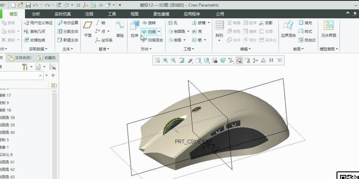Switch to the 实时仿真 ribbon tab

pyautogui.click(x=62, y=14)
